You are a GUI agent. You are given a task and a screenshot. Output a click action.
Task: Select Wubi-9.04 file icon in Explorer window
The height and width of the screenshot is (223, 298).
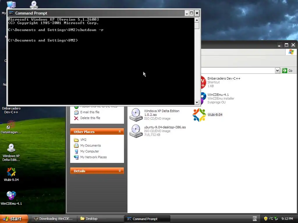199,115
